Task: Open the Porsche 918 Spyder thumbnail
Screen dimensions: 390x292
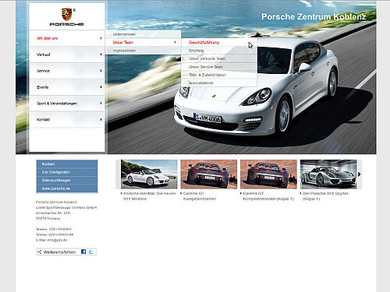Action: pos(328,174)
